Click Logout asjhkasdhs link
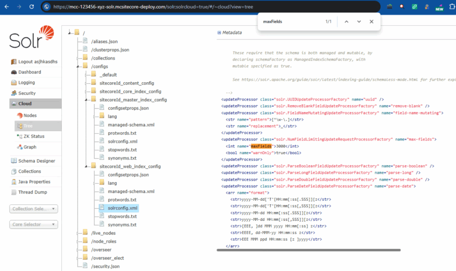The height and width of the screenshot is (271, 456). (x=37, y=61)
